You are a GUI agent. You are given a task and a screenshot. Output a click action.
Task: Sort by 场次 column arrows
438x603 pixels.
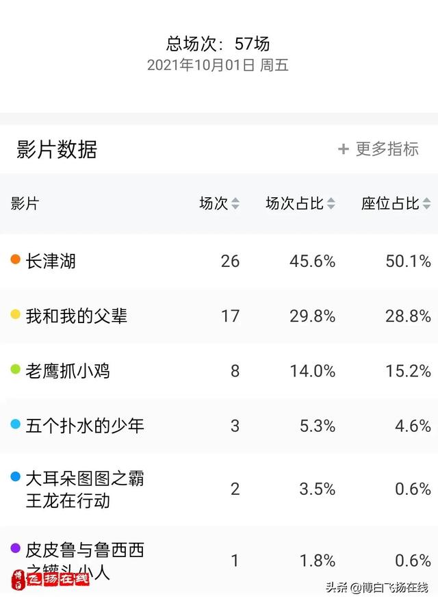click(235, 203)
